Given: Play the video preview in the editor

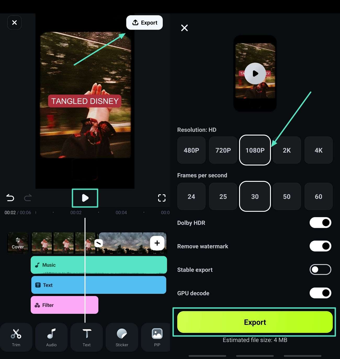Looking at the screenshot, I should coord(85,198).
